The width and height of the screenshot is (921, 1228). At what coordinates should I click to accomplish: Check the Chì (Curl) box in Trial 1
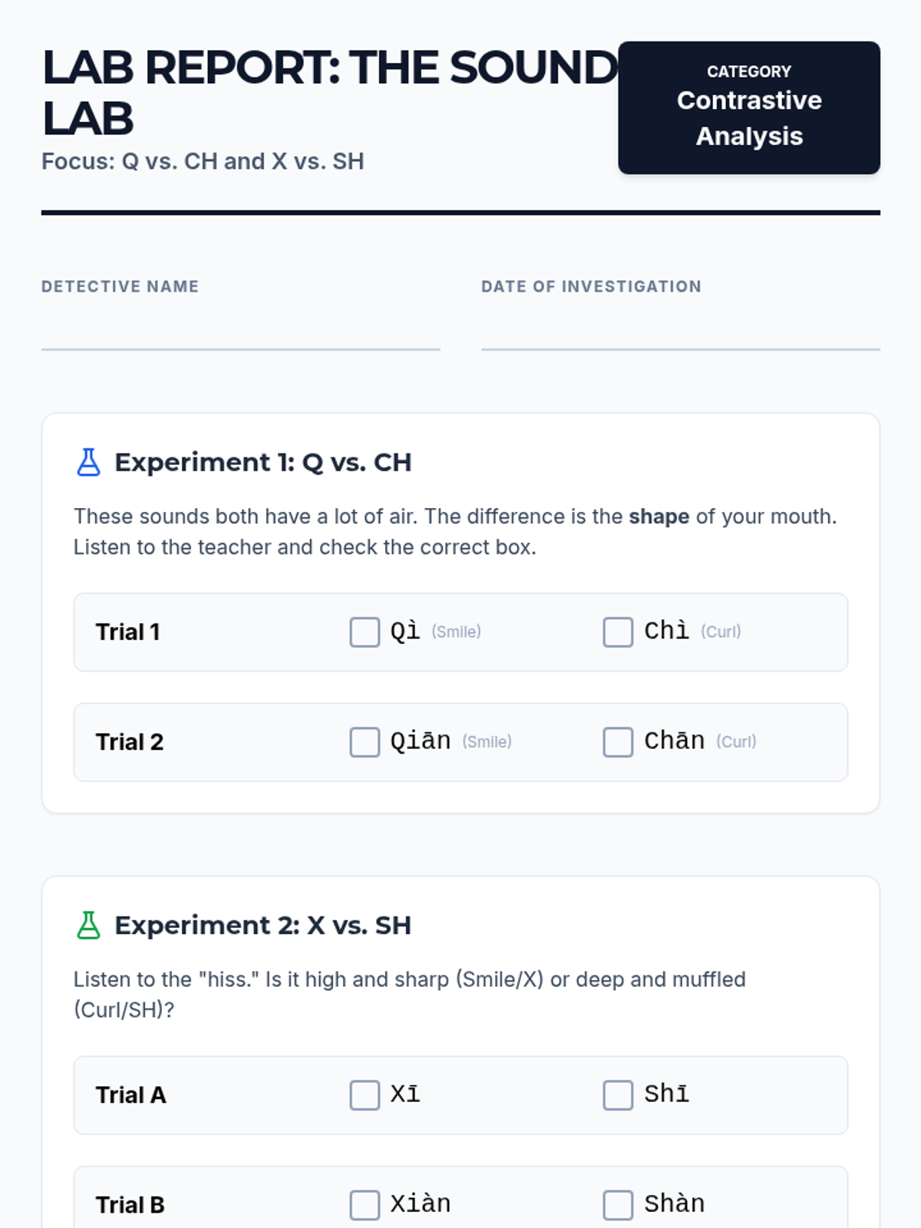[618, 632]
